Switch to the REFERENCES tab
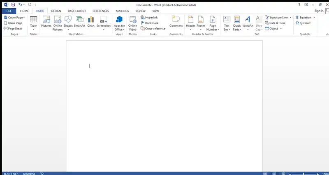329x175 pixels. click(x=101, y=11)
